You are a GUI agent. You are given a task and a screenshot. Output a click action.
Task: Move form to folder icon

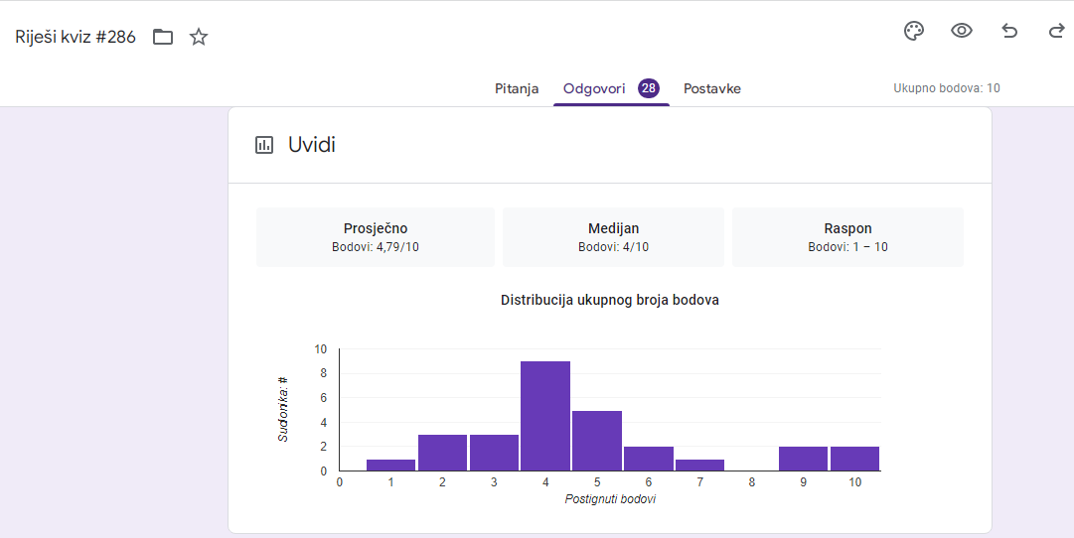162,37
